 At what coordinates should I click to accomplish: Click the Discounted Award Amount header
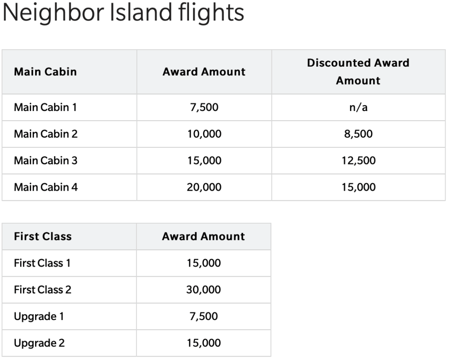358,71
